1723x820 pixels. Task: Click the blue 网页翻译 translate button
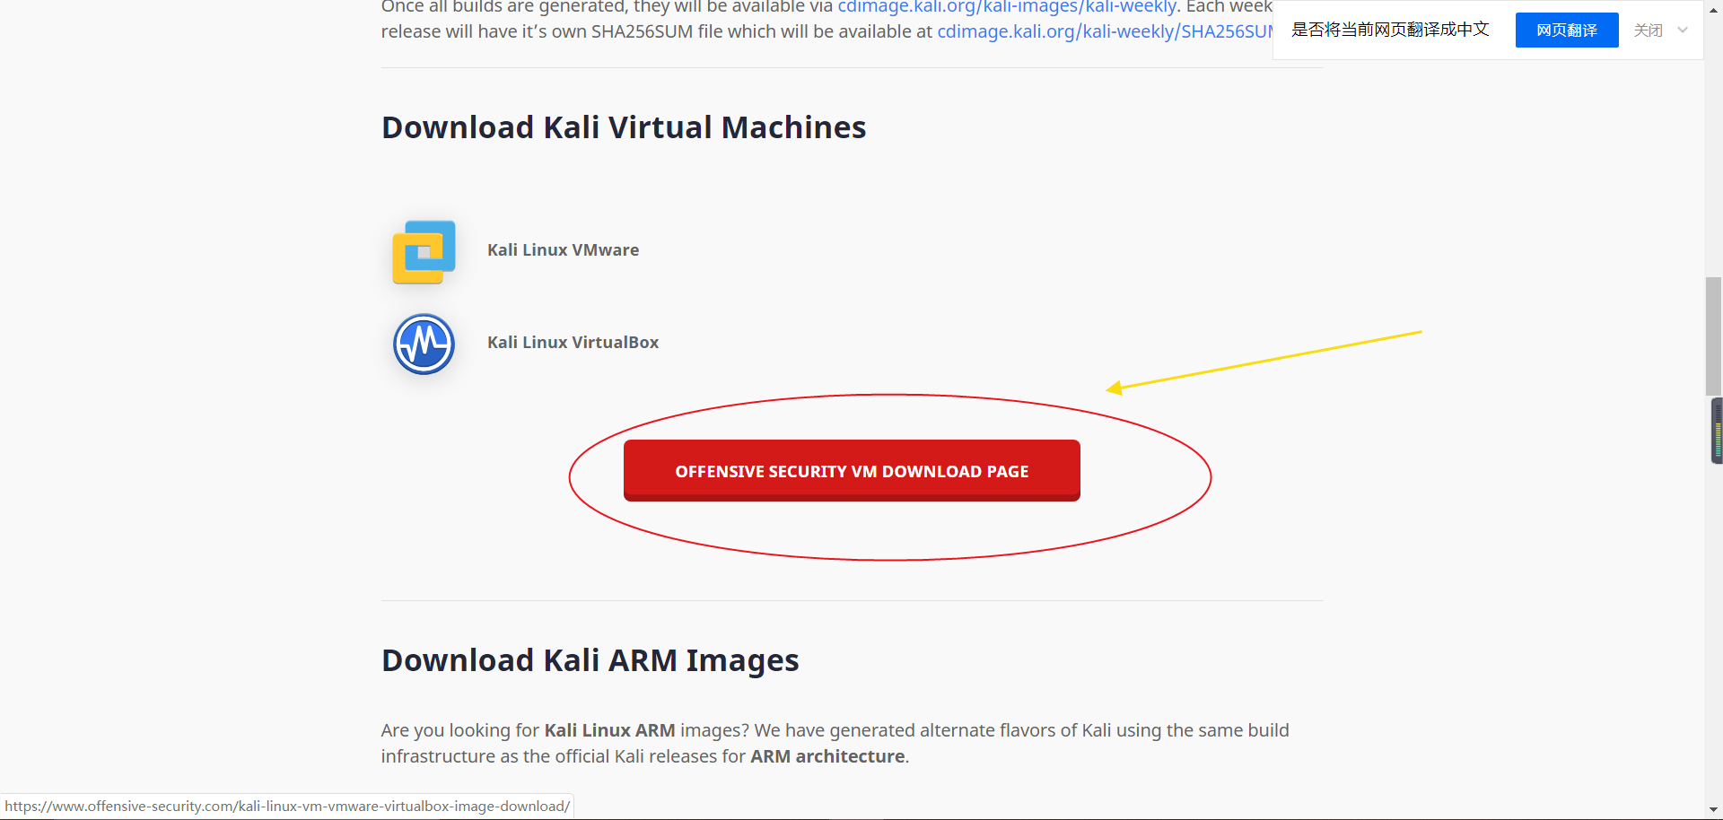(x=1567, y=31)
